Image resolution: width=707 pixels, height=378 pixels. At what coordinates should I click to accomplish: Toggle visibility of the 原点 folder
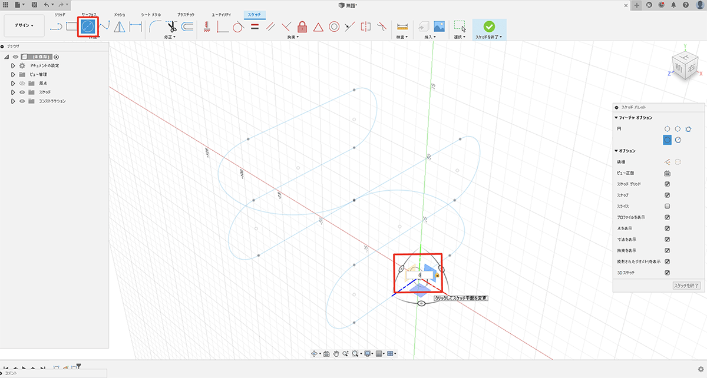tap(22, 84)
